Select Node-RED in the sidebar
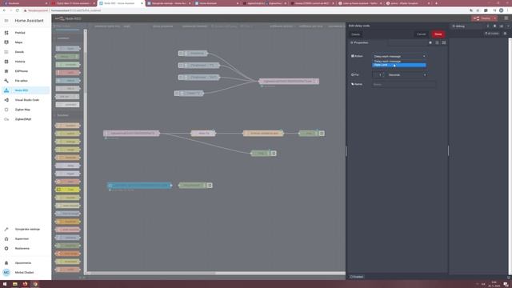This screenshot has height=288, width=512. coord(26,90)
